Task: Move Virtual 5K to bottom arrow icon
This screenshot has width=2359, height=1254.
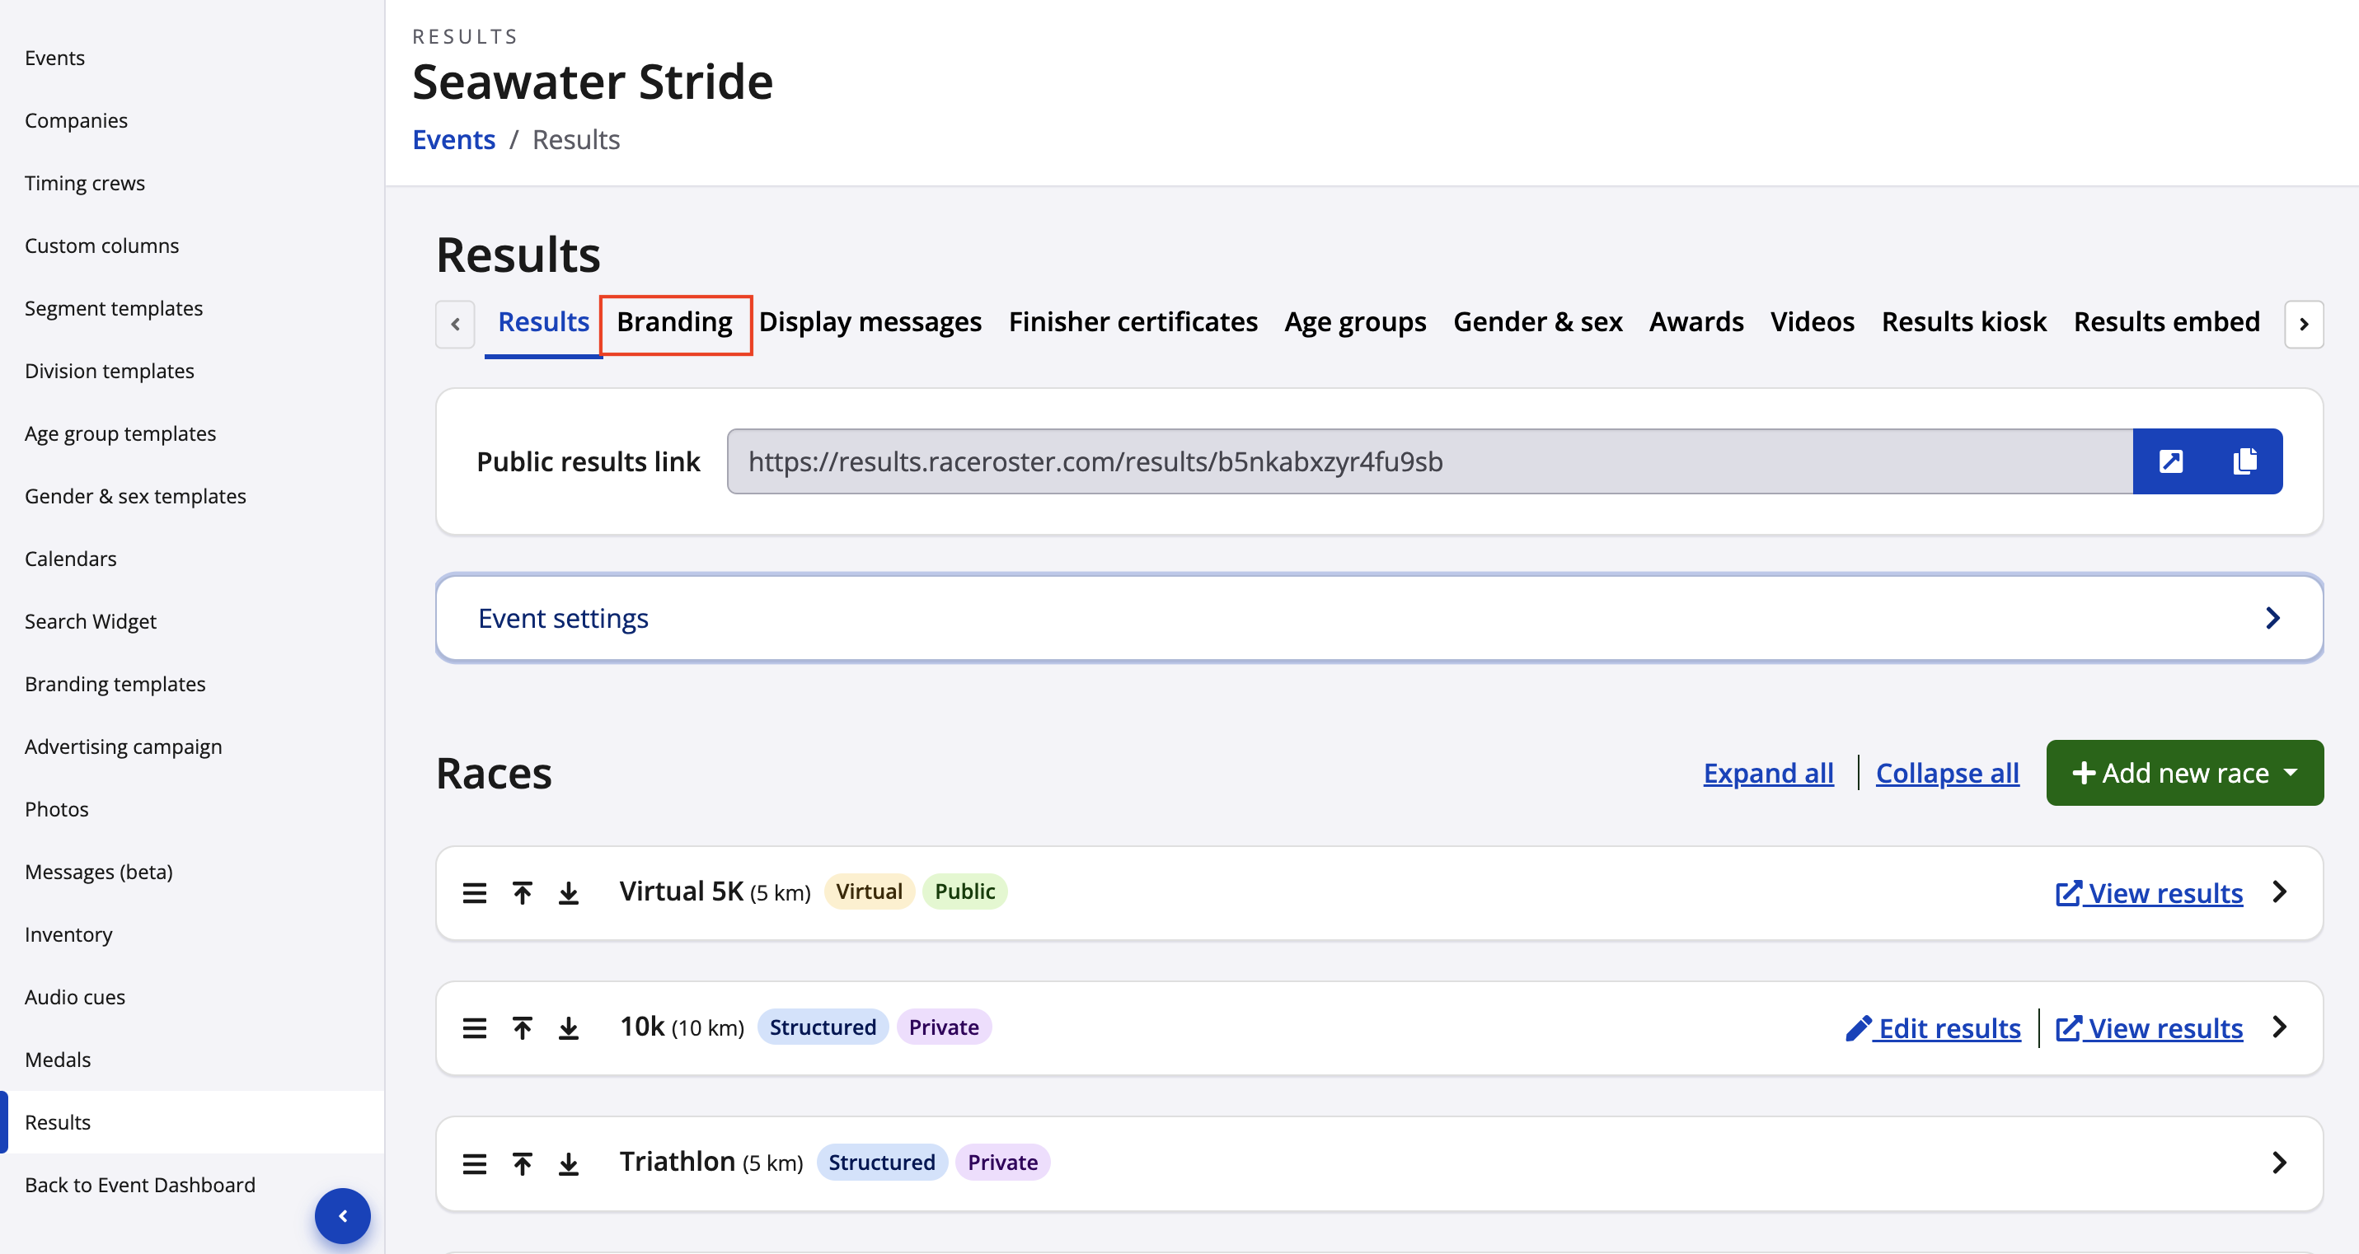Action: pos(569,892)
